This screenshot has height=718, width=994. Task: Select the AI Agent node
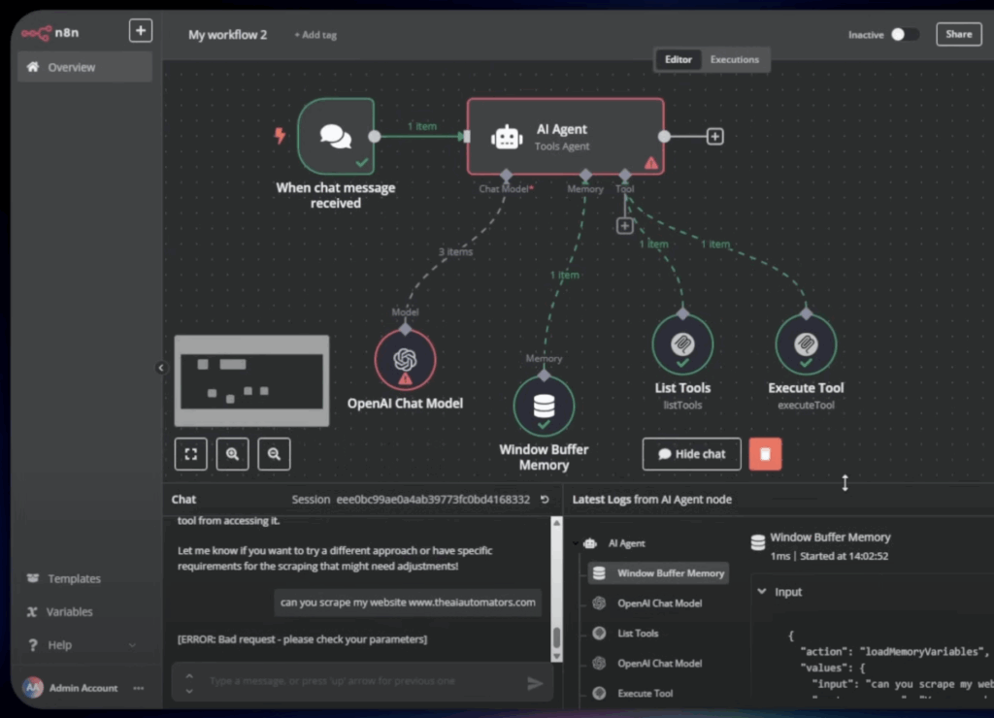point(566,136)
